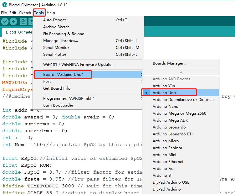235x194 pixels.
Task: Open Boards Manager
Action: 169,63
